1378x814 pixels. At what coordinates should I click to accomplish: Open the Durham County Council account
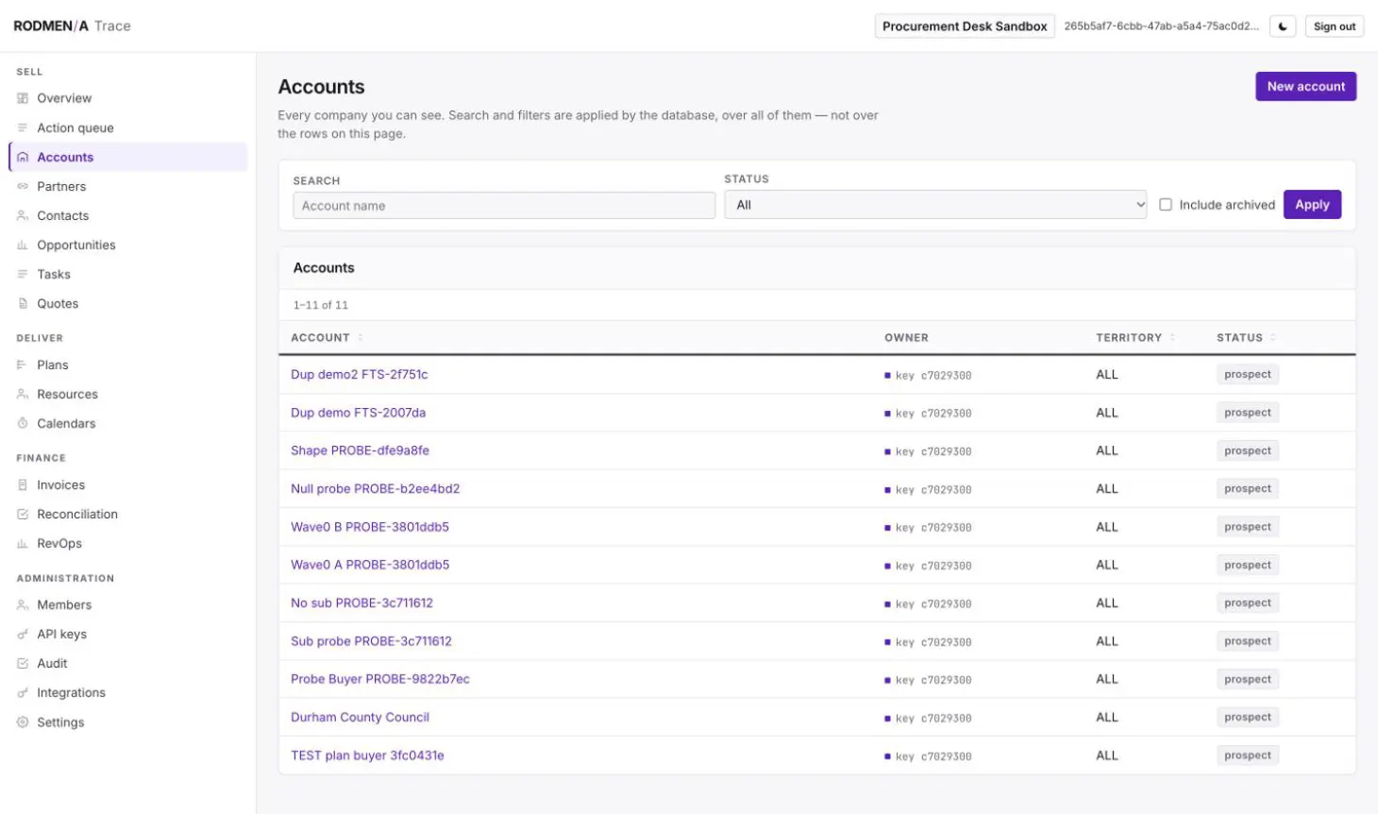[x=360, y=717]
